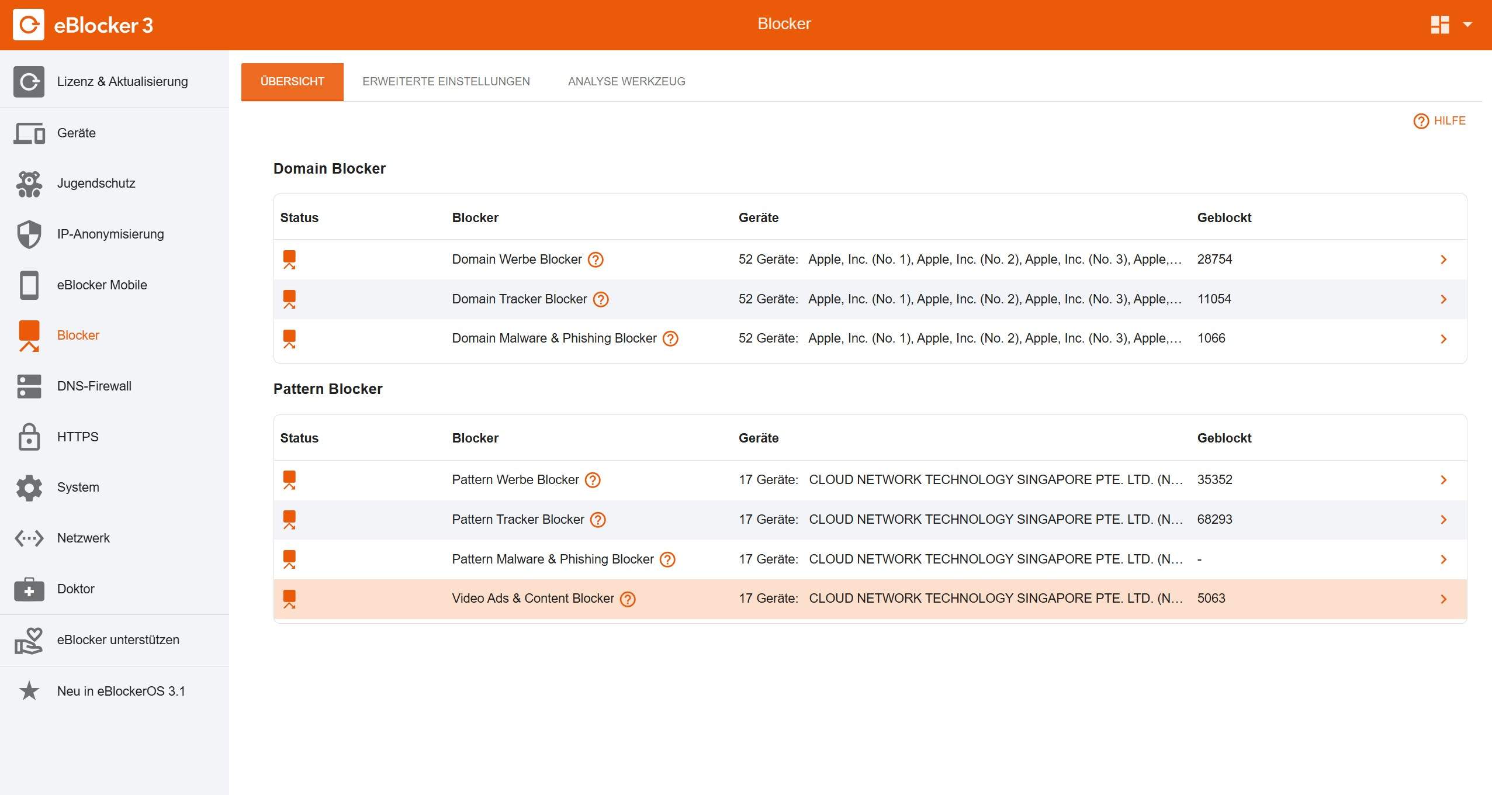Toggle Domain Malware & Phishing Blocker status
Image resolution: width=1492 pixels, height=795 pixels.
pos(289,339)
